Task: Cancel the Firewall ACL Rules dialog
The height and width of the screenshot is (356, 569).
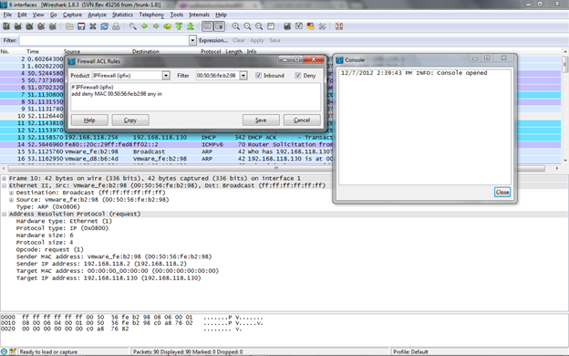Action: (302, 120)
